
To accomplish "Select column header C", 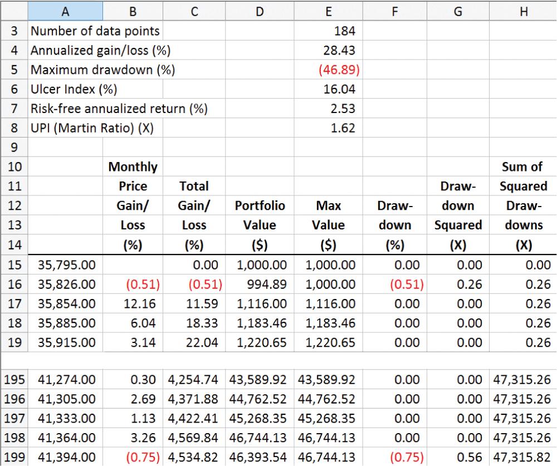I will pos(194,11).
